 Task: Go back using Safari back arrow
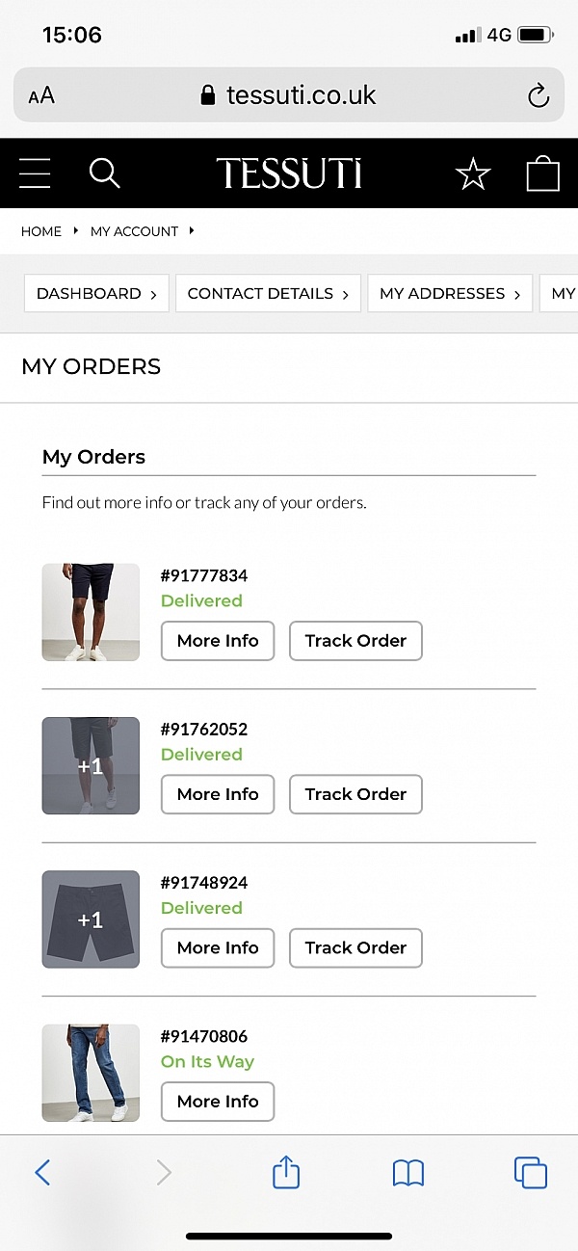[x=42, y=1172]
